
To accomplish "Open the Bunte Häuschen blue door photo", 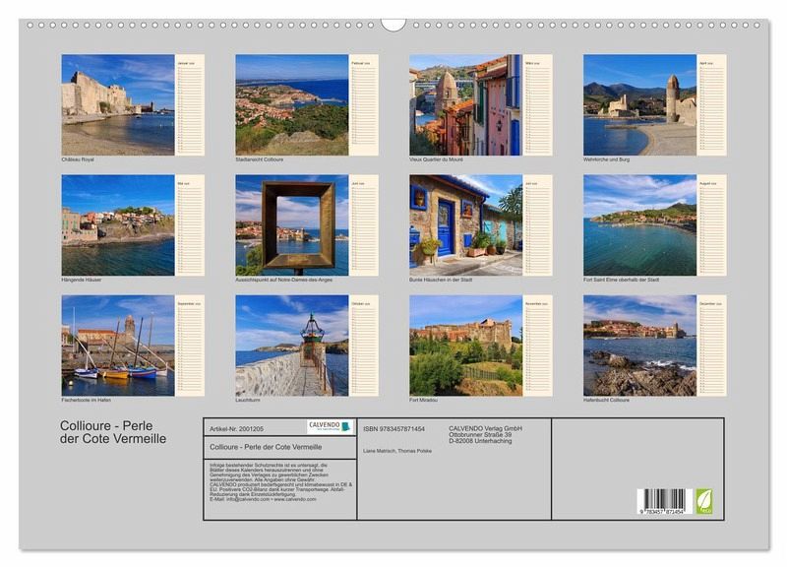I will point(465,225).
